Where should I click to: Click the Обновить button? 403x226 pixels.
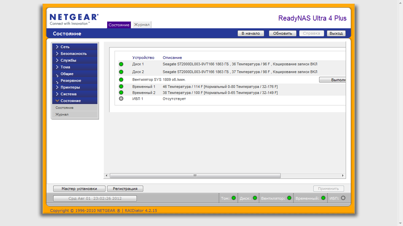point(282,33)
